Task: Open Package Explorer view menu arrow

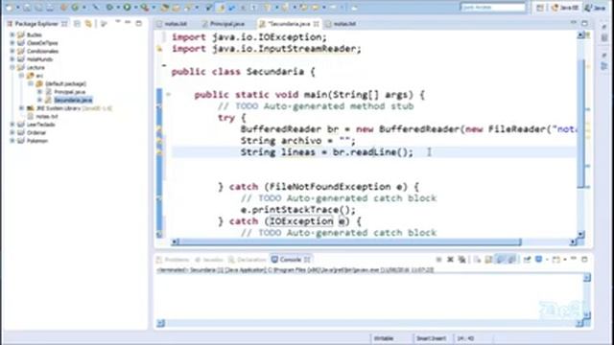Action: coord(117,23)
